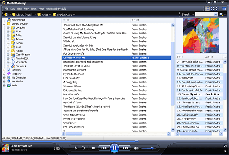
Task: Skip to next track
Action: pos(125,148)
